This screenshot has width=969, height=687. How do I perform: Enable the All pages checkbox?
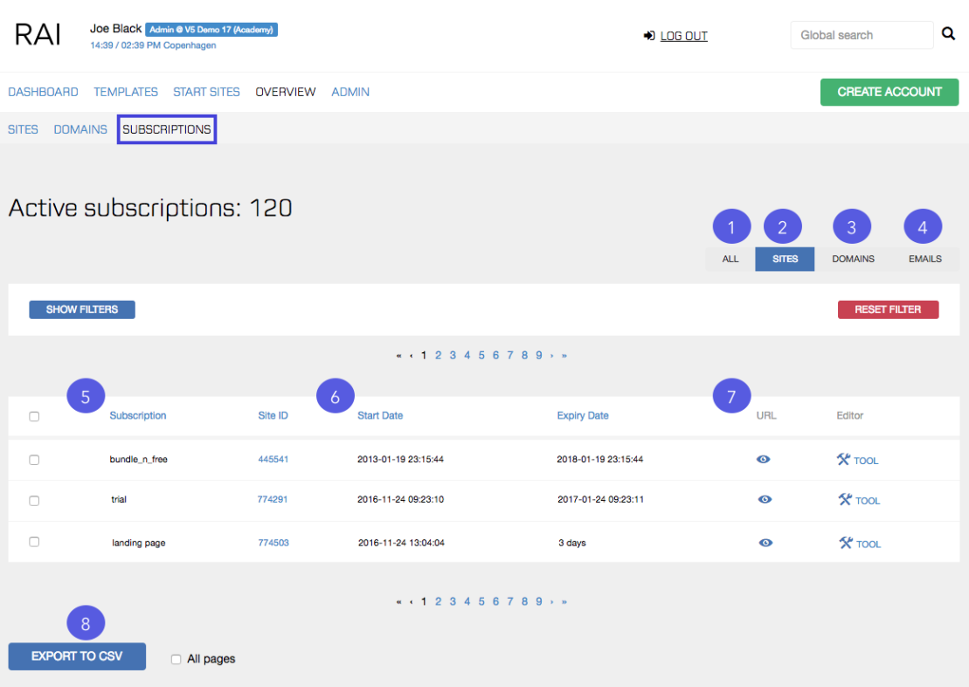pyautogui.click(x=176, y=659)
